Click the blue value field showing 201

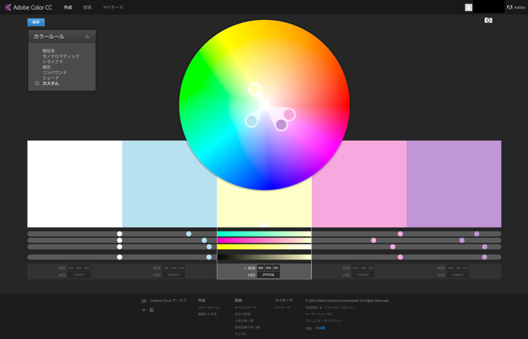276,268
